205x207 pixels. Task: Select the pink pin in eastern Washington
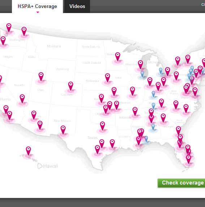(x=24, y=32)
